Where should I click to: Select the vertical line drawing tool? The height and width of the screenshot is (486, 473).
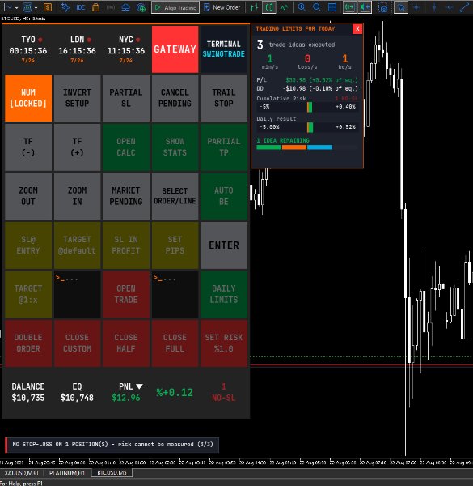pos(434,7)
